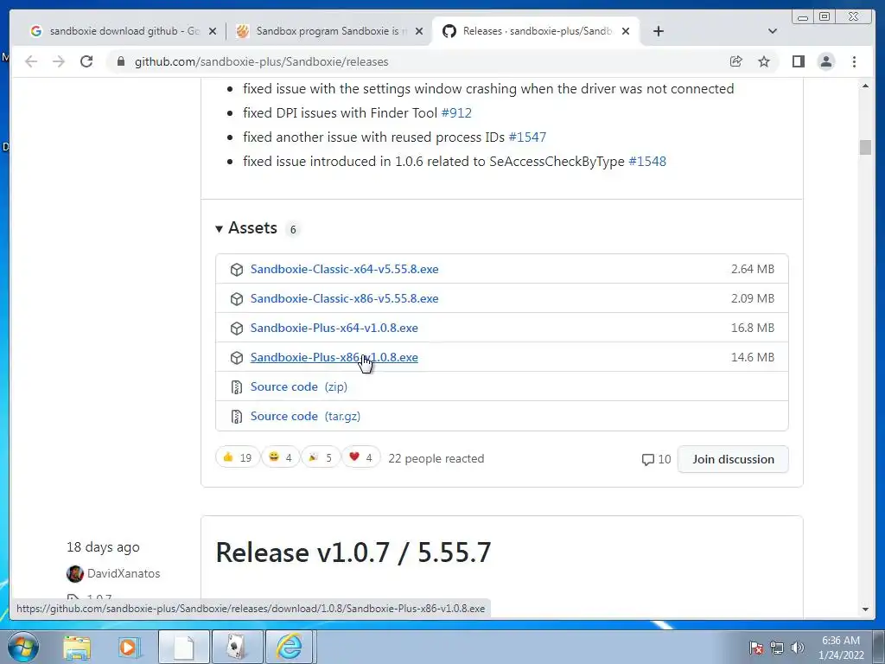Image resolution: width=885 pixels, height=664 pixels.
Task: Click the Release v1.0.7 / 5.55.7 heading
Action: tap(353, 552)
